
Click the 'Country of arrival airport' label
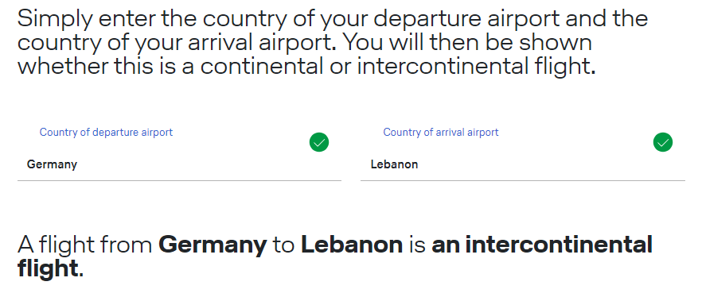(x=441, y=132)
